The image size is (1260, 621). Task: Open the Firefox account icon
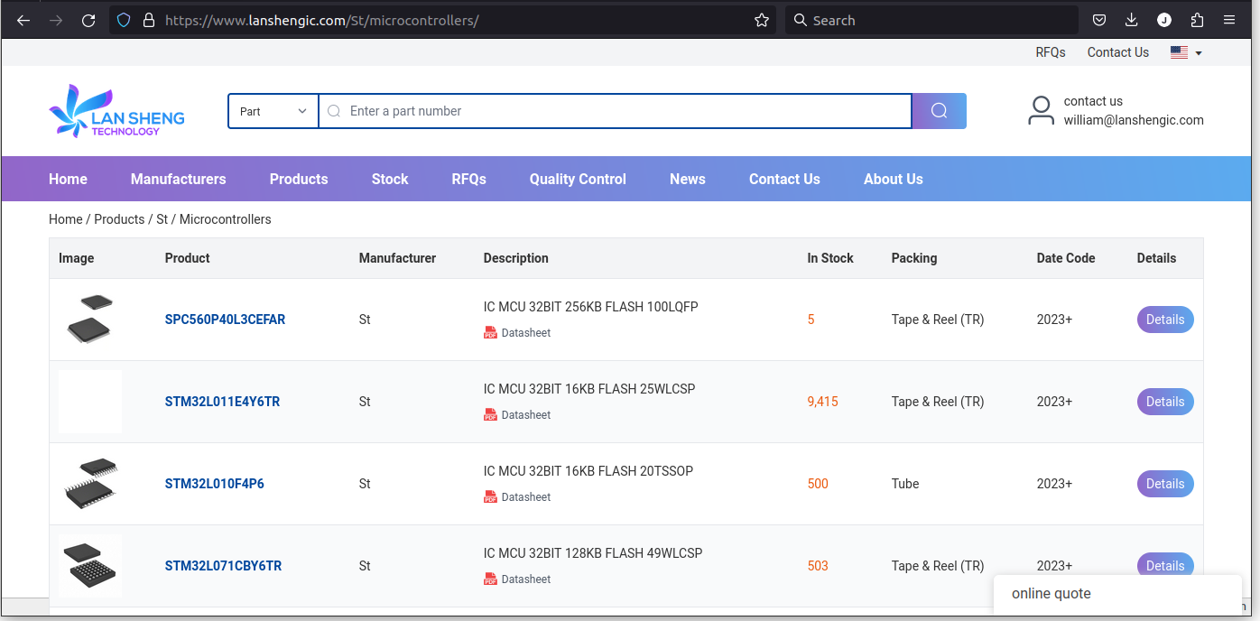click(x=1164, y=20)
